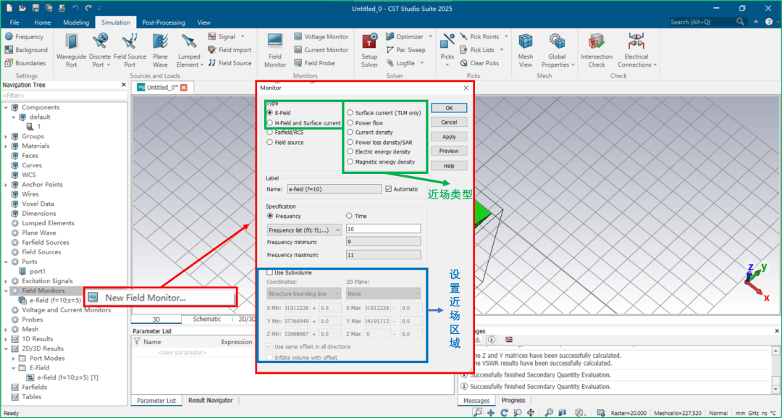782x418 pixels.
Task: Open the Voltage Monitor tool
Action: click(x=321, y=37)
